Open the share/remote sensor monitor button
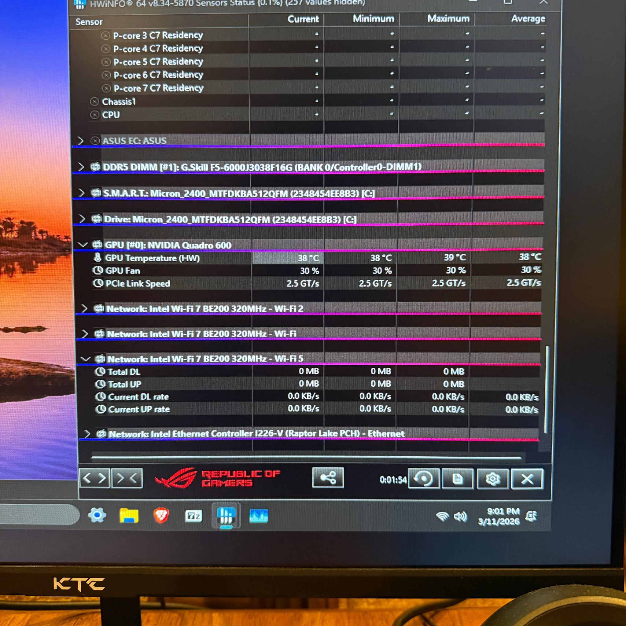This screenshot has width=626, height=626. pyautogui.click(x=328, y=478)
